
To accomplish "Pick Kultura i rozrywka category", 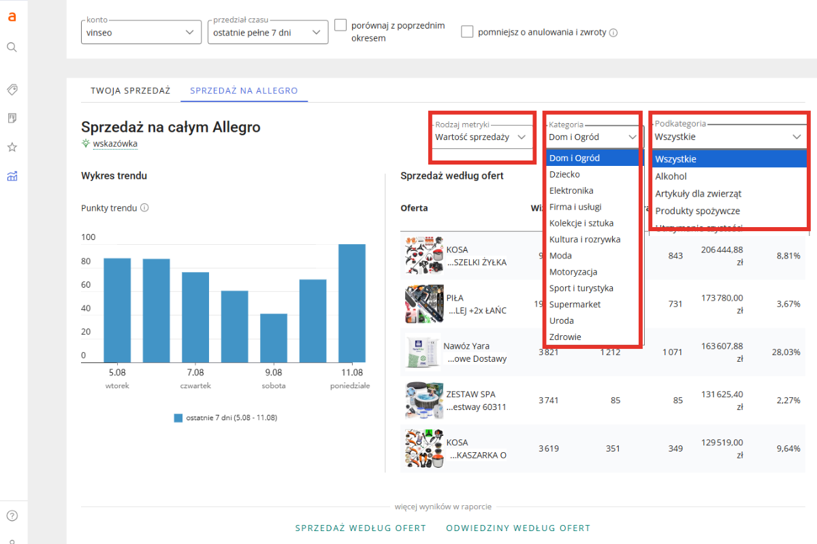I will point(592,239).
